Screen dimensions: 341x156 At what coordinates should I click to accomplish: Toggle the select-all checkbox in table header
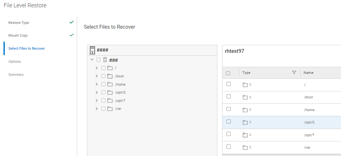[x=228, y=73]
